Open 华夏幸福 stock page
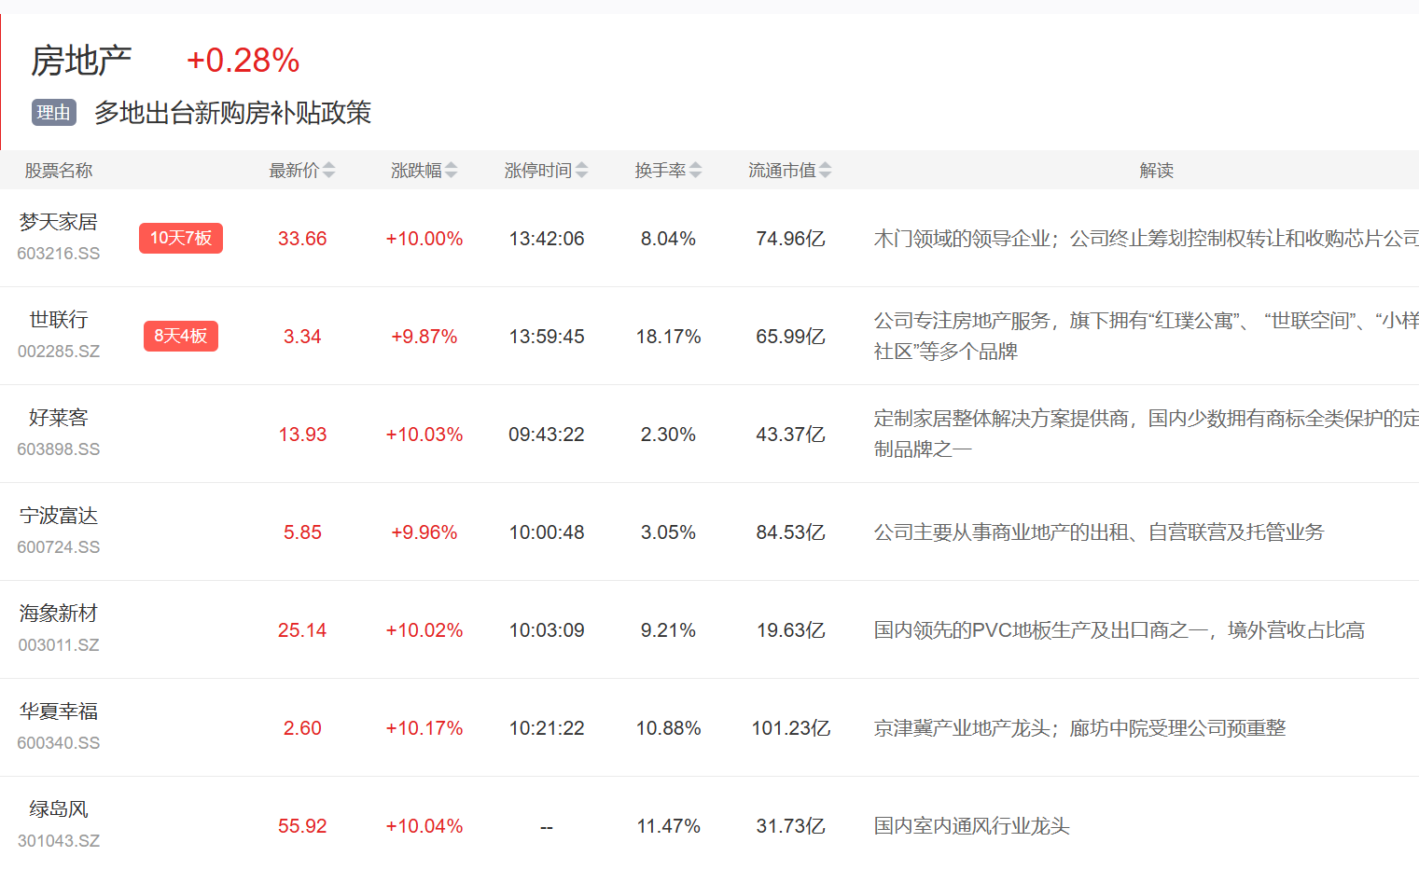The image size is (1419, 870). 58,711
